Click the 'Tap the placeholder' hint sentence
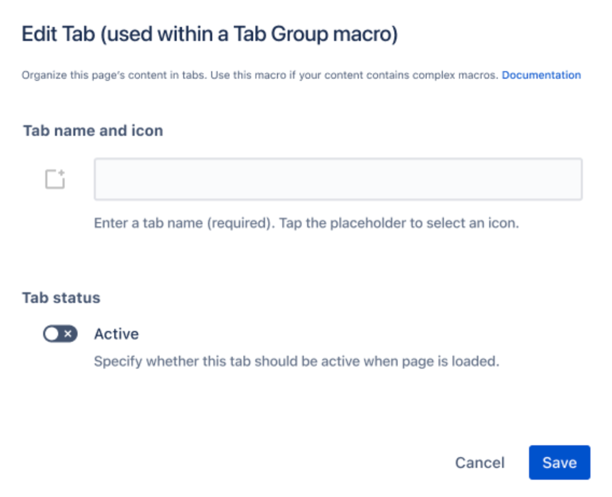The height and width of the screenshot is (497, 612). coord(397,223)
